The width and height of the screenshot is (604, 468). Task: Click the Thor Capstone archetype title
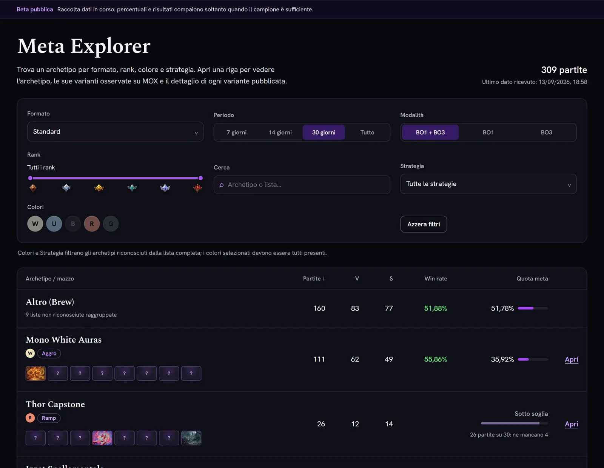pyautogui.click(x=55, y=404)
